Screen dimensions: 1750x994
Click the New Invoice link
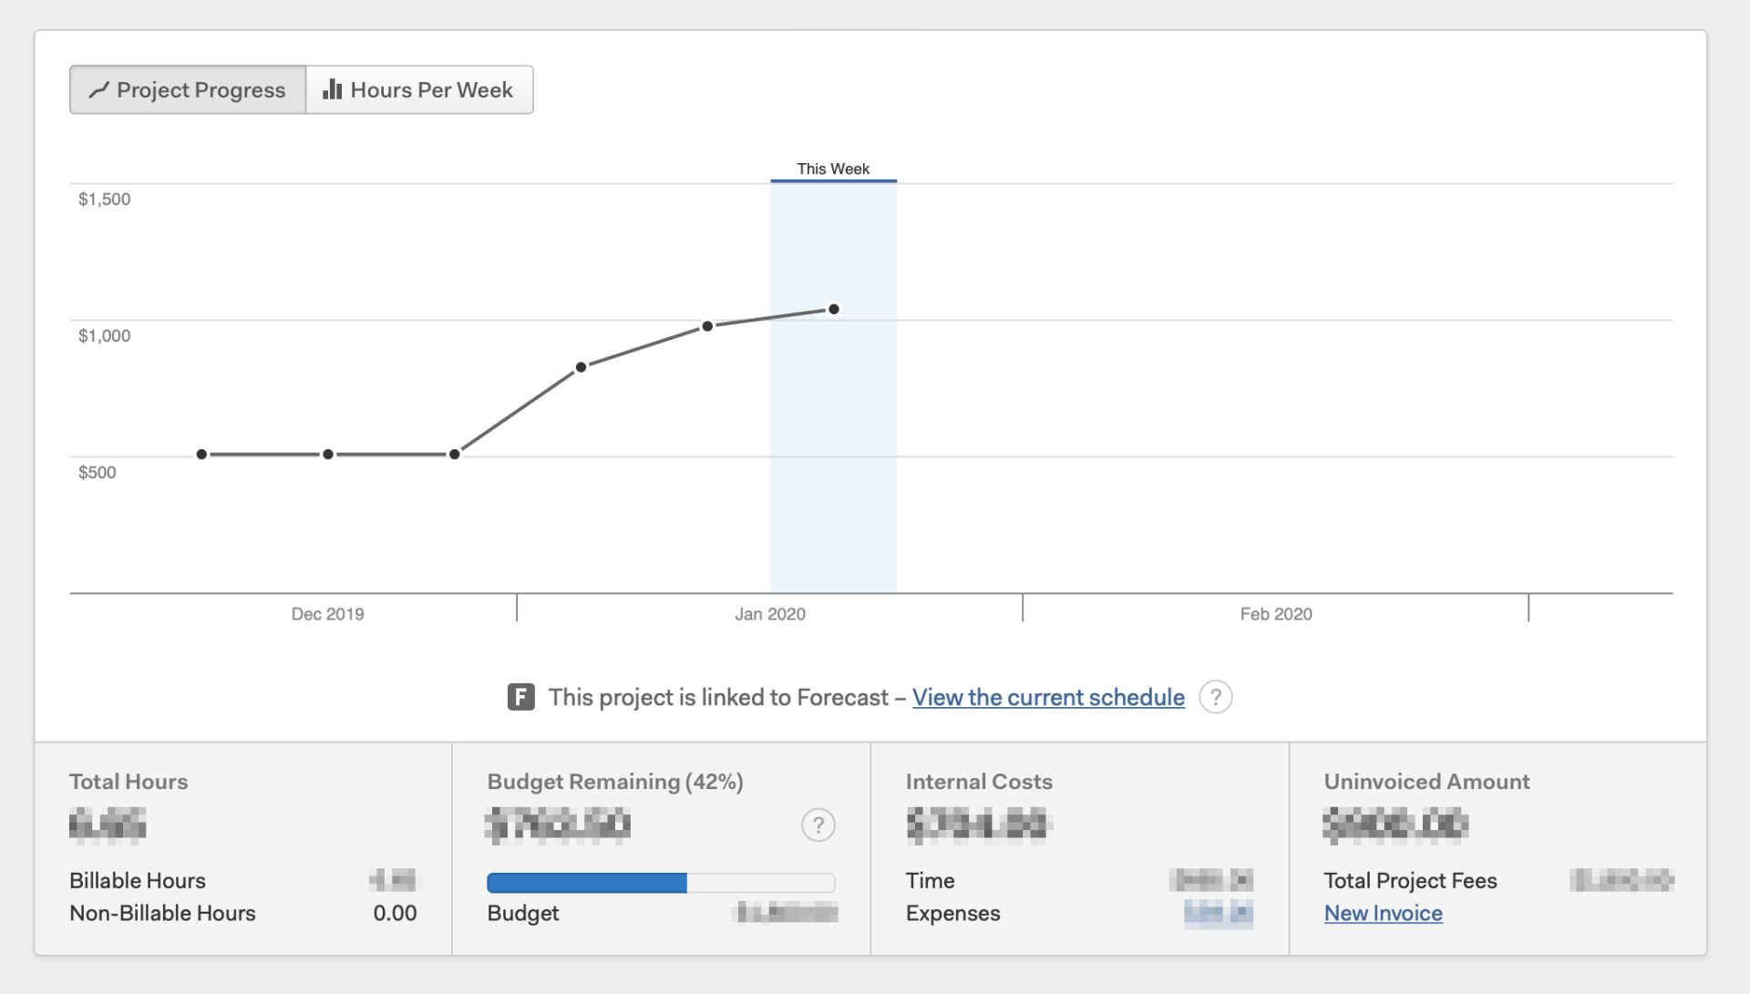[1383, 913]
